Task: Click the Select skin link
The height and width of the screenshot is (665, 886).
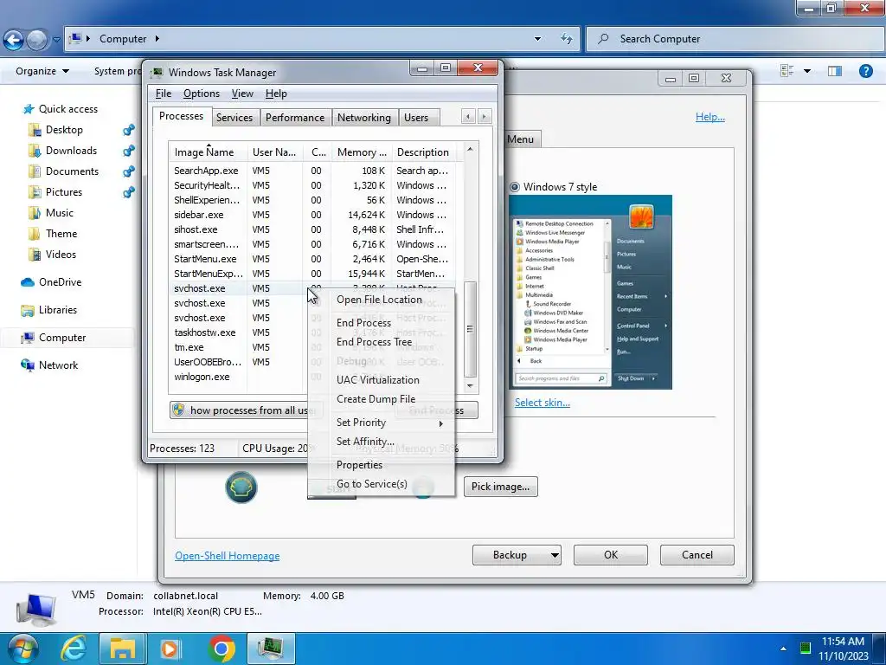Action: click(x=542, y=403)
